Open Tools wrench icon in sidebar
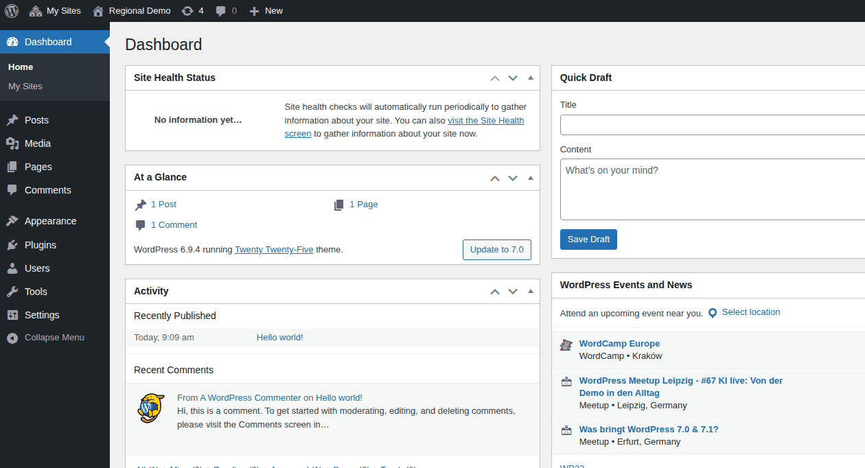Screen dimensions: 865x468 point(12,292)
